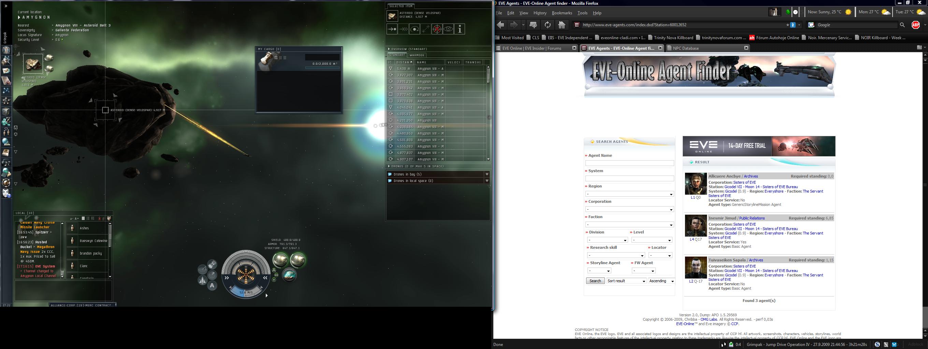Viewport: 928px width, 349px height.
Task: Open the EVE help face icon in sidebar
Action: tap(6, 193)
